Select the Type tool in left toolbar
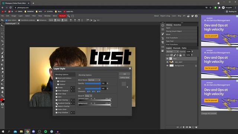This screenshot has height=134, width=238. [x=2, y=76]
